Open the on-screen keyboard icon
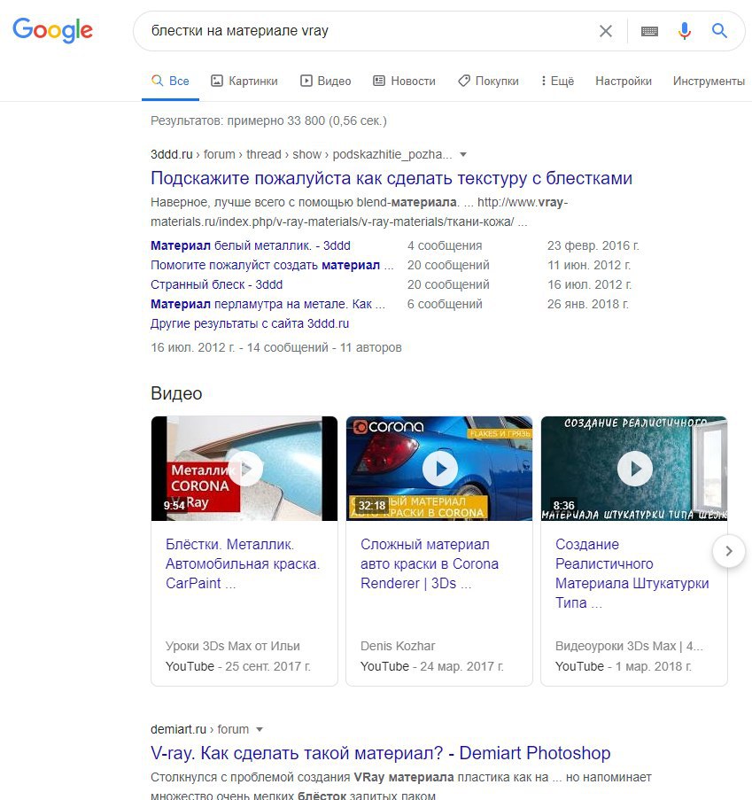 click(x=649, y=31)
